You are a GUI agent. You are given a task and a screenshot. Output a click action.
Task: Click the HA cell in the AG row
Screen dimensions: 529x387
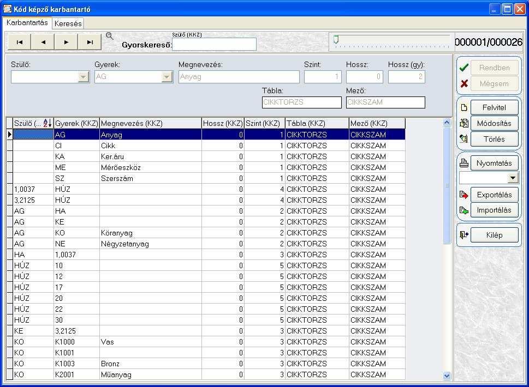click(76, 211)
